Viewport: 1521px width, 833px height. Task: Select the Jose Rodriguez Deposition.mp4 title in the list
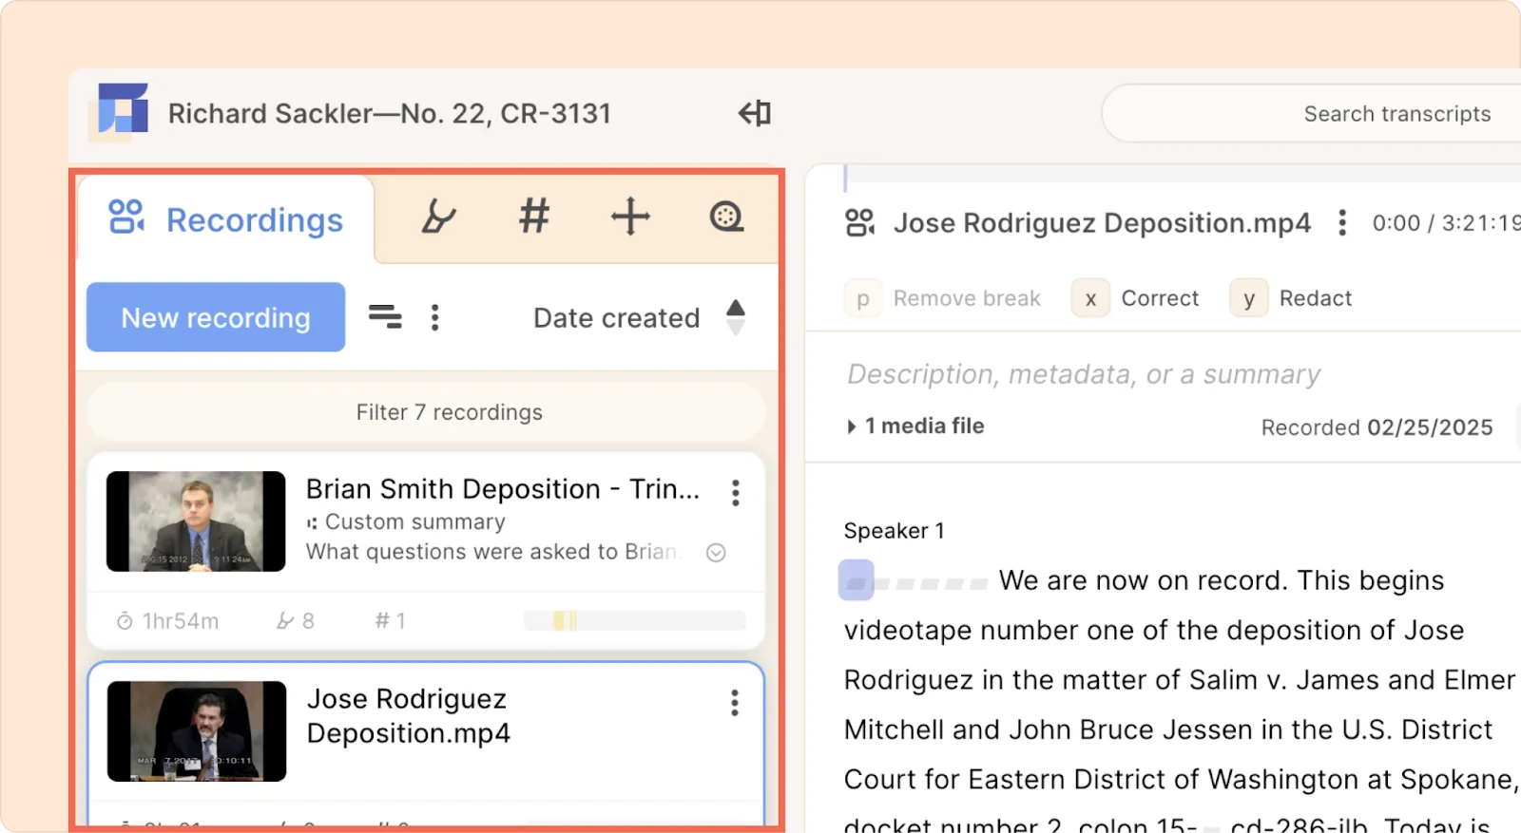click(409, 716)
